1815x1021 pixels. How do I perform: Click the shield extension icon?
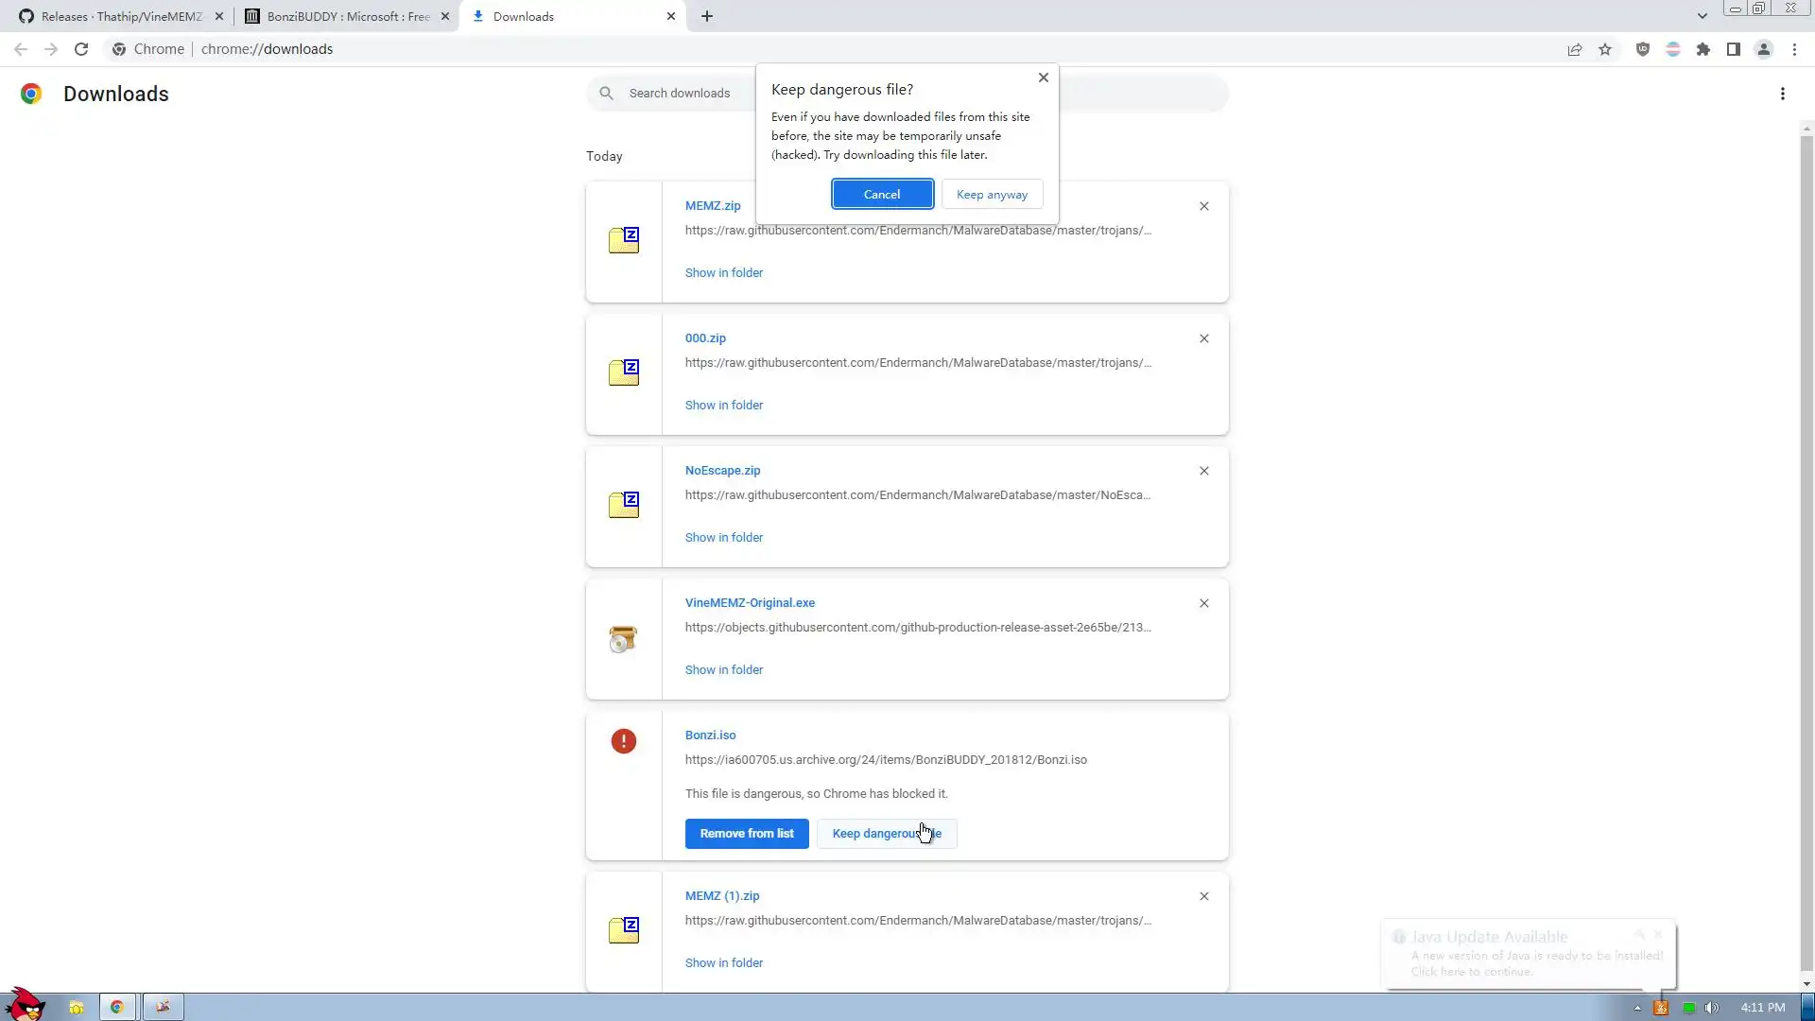tap(1643, 49)
